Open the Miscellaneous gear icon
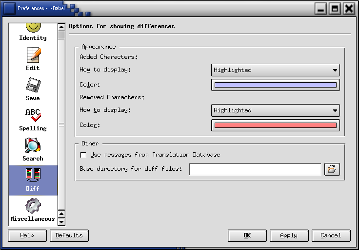 pyautogui.click(x=33, y=206)
